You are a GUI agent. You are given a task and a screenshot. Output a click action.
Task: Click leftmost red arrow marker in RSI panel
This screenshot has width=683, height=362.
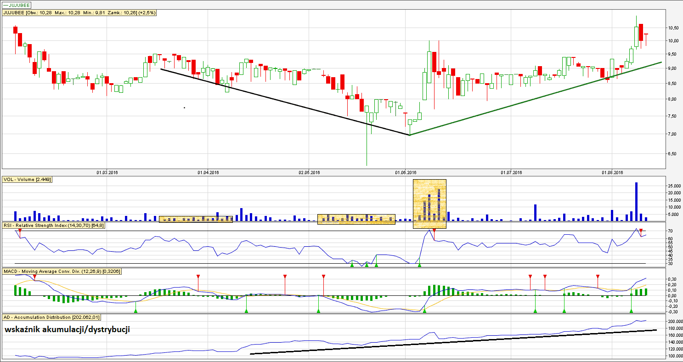point(20,230)
